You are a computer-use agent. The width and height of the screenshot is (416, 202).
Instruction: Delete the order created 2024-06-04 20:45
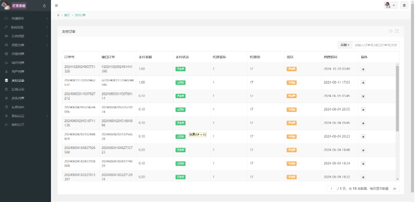363,123
